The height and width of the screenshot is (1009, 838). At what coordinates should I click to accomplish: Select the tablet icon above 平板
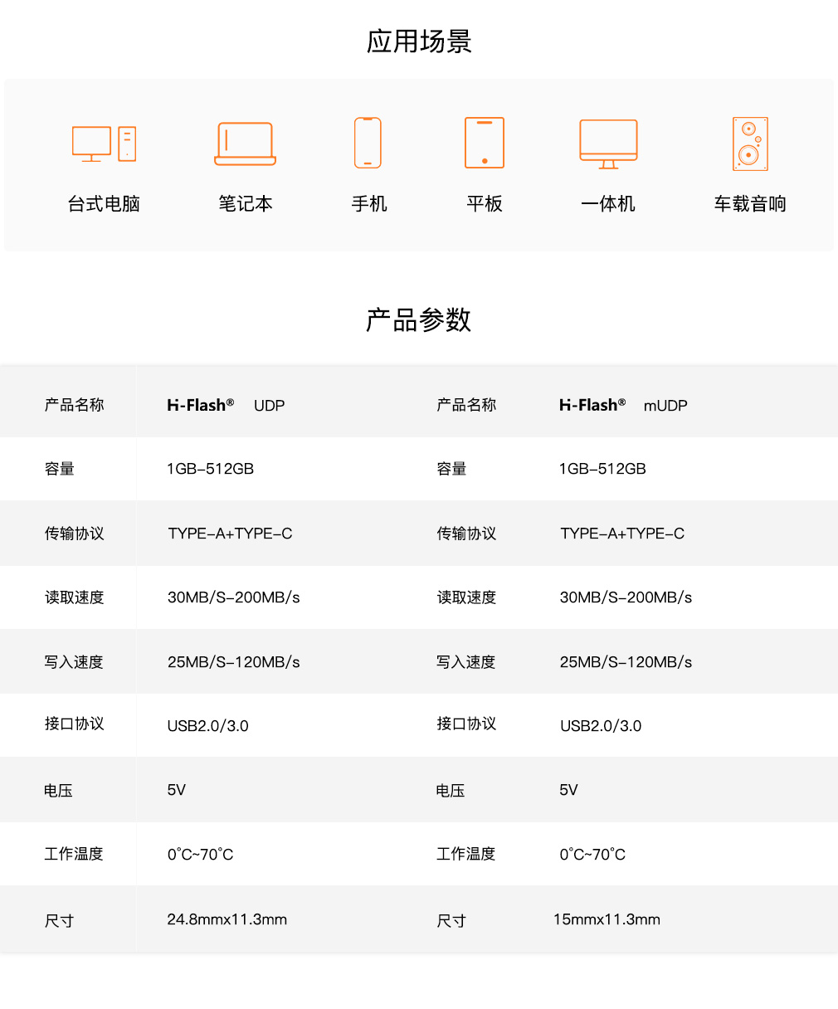pos(485,143)
